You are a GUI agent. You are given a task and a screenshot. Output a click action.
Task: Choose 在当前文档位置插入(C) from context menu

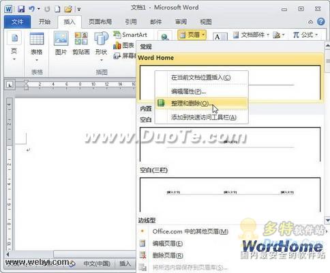coord(201,78)
